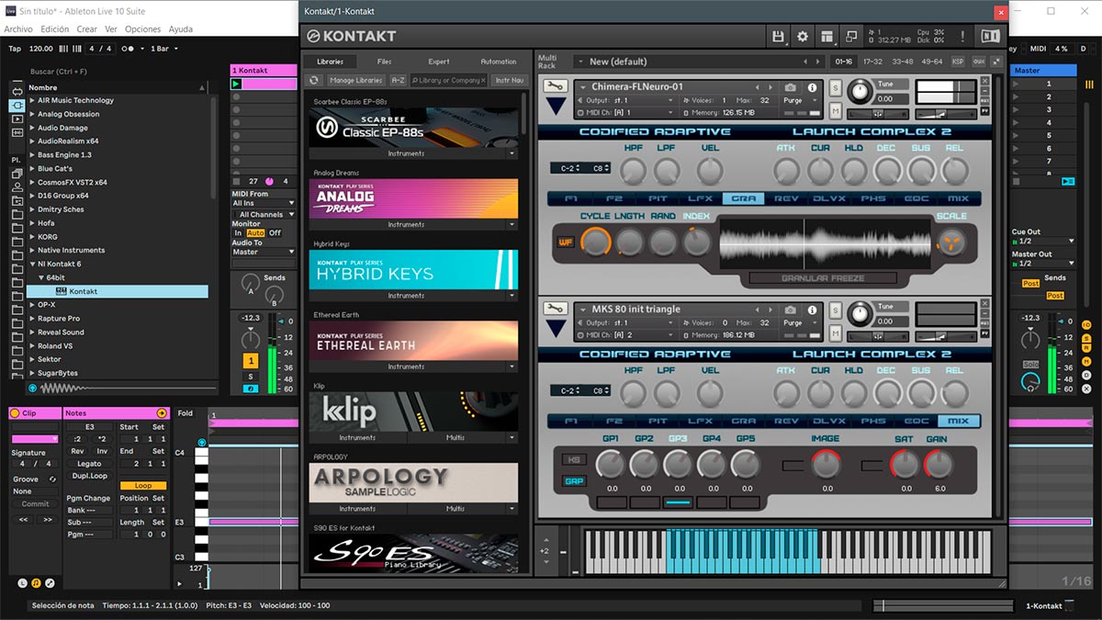
Task: Mute the Chimera-FLNeuro-01 instrument
Action: coord(836,110)
